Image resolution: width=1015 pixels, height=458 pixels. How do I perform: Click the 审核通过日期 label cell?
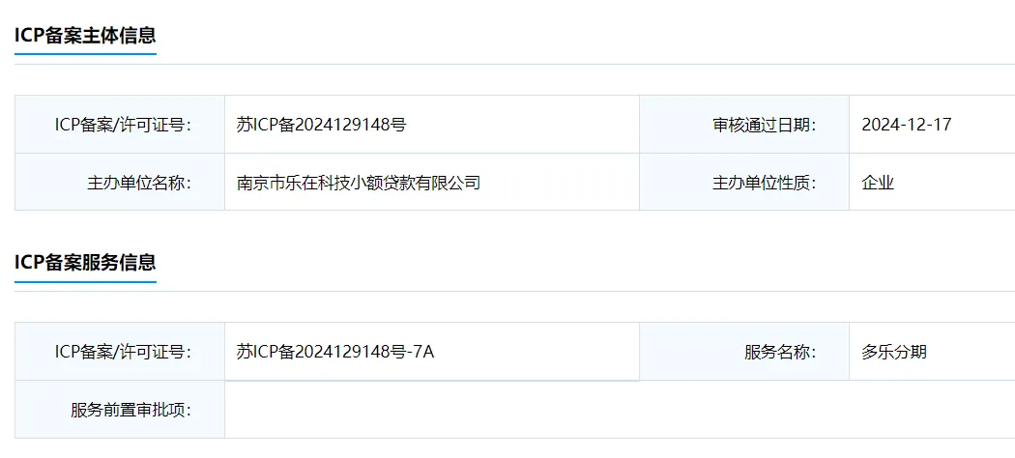tap(765, 125)
